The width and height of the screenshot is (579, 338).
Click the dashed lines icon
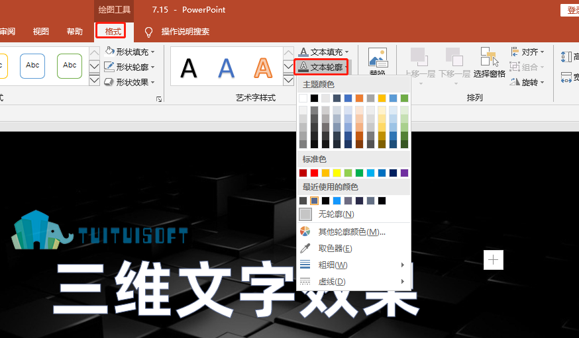click(x=305, y=281)
